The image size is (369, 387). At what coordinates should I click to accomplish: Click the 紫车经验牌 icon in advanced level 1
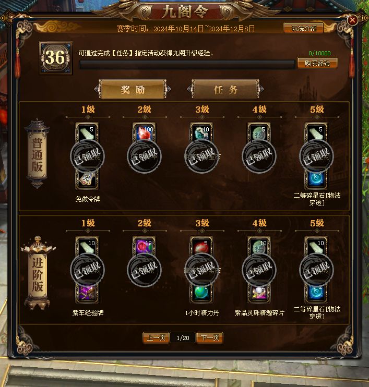(87, 293)
